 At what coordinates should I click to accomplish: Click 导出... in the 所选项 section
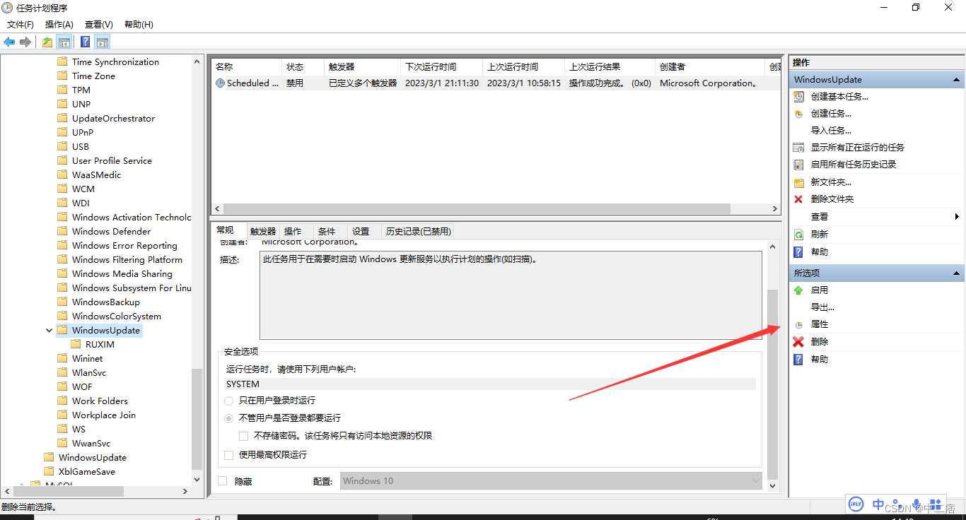pos(822,307)
